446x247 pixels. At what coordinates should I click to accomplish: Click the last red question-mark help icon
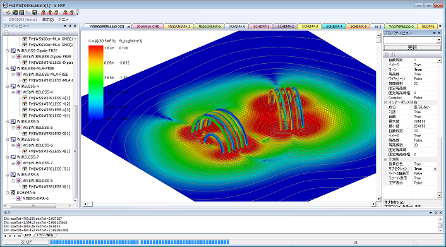pyautogui.click(x=71, y=12)
